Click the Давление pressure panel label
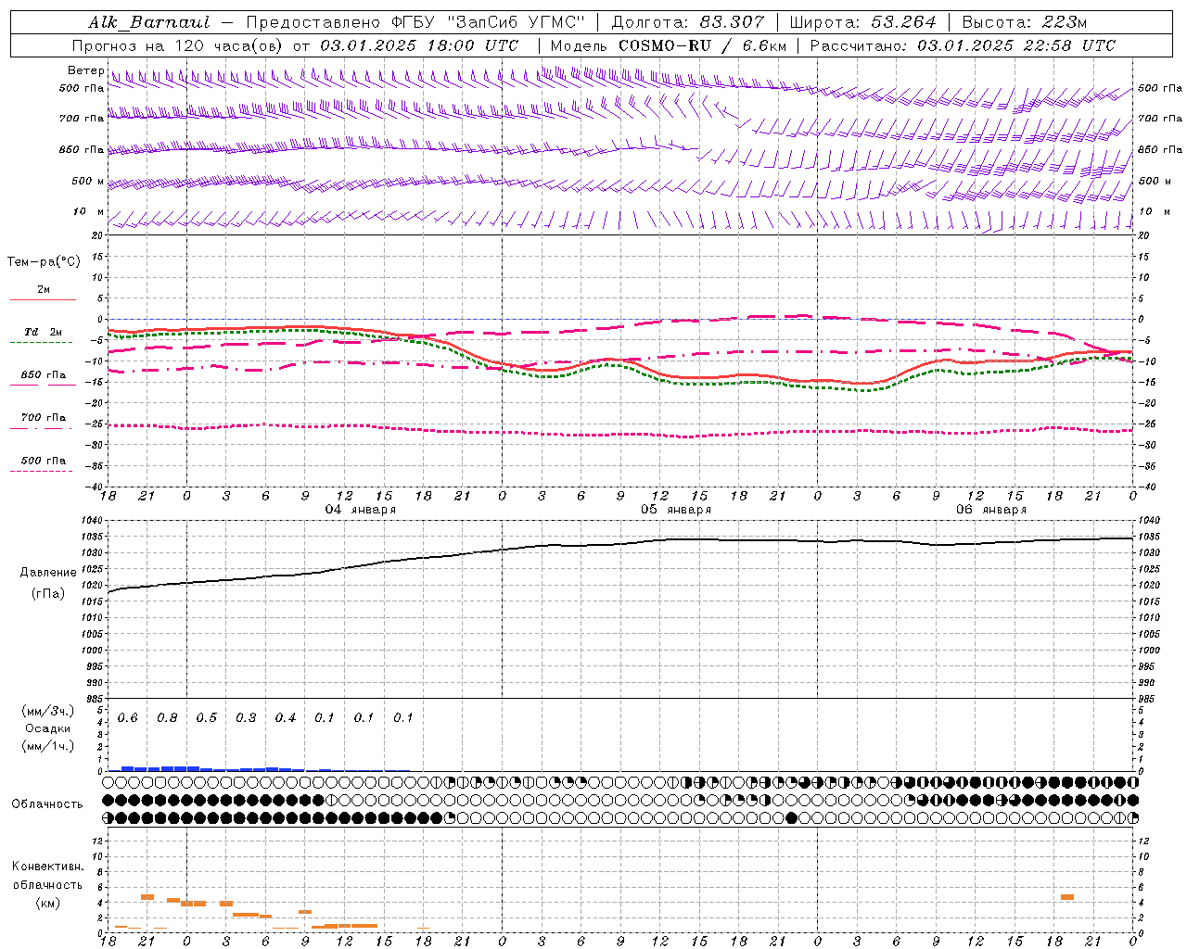Viewport: 1187px width, 949px height. tap(48, 573)
